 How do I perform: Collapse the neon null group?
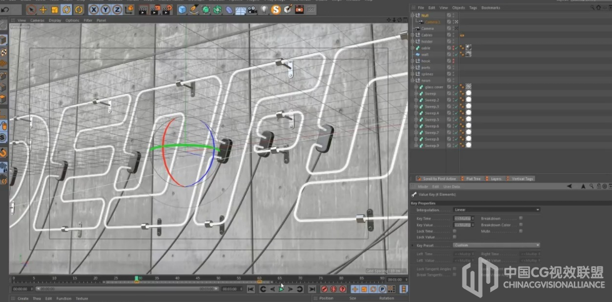click(x=413, y=81)
